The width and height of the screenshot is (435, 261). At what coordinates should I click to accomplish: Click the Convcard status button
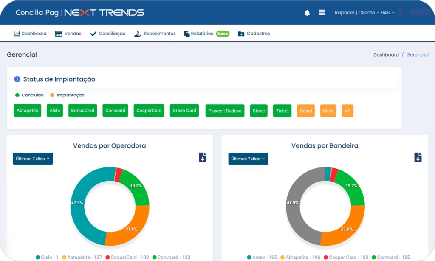115,111
